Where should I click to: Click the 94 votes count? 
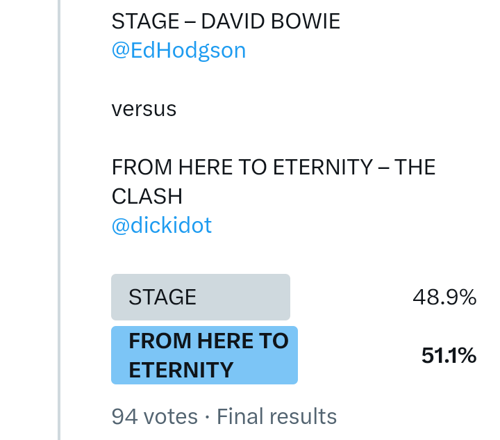point(154,416)
